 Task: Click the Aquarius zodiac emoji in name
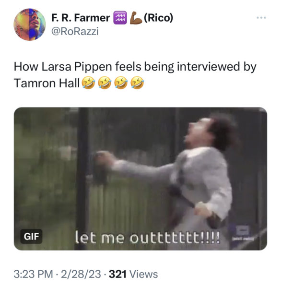tap(120, 18)
